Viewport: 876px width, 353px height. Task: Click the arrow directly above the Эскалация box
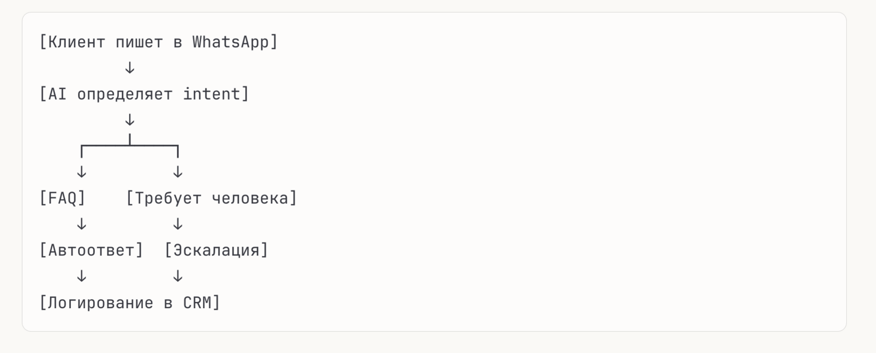pyautogui.click(x=178, y=224)
